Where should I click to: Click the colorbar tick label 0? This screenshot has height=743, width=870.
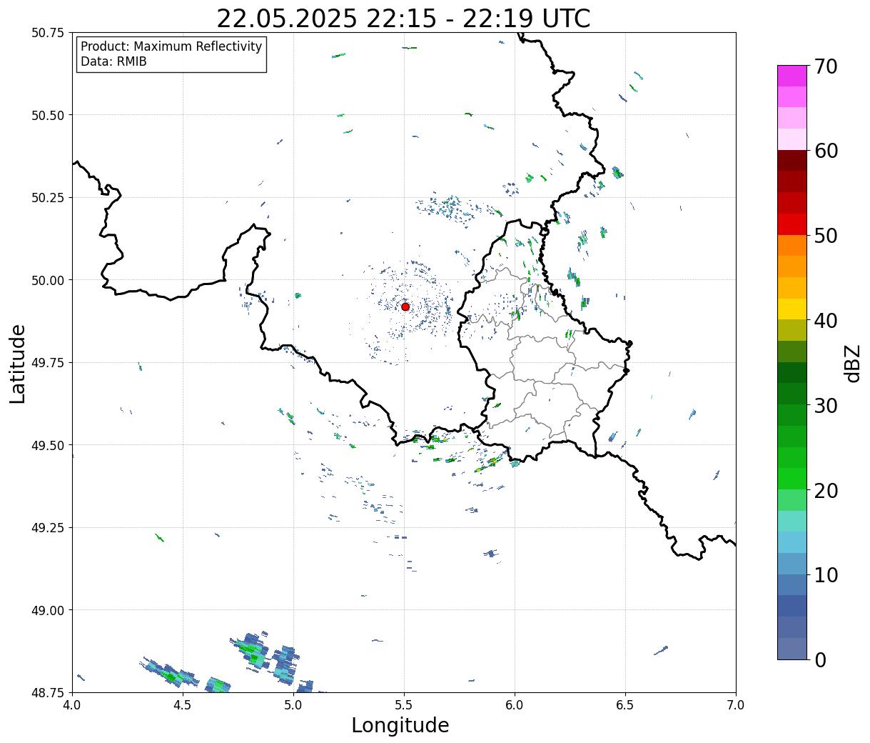click(x=820, y=659)
